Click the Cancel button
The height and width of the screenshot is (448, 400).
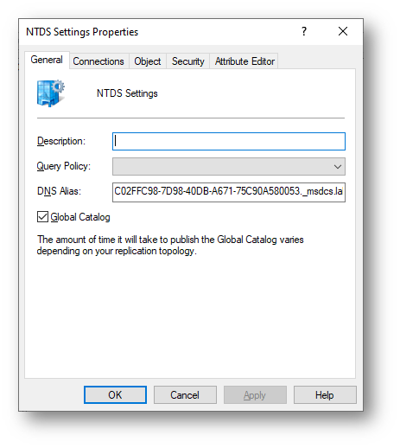(x=185, y=395)
